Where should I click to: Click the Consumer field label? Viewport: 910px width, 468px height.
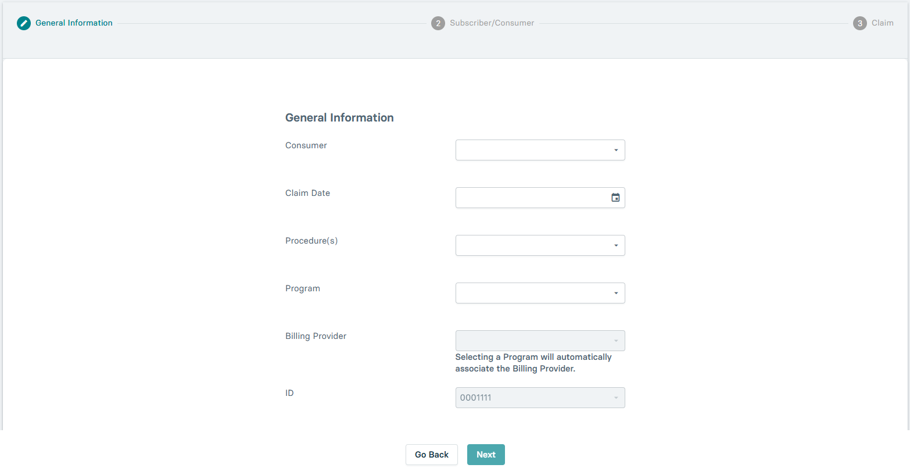306,145
